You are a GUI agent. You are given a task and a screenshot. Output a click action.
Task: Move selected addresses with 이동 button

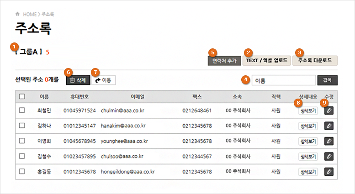[x=103, y=80]
